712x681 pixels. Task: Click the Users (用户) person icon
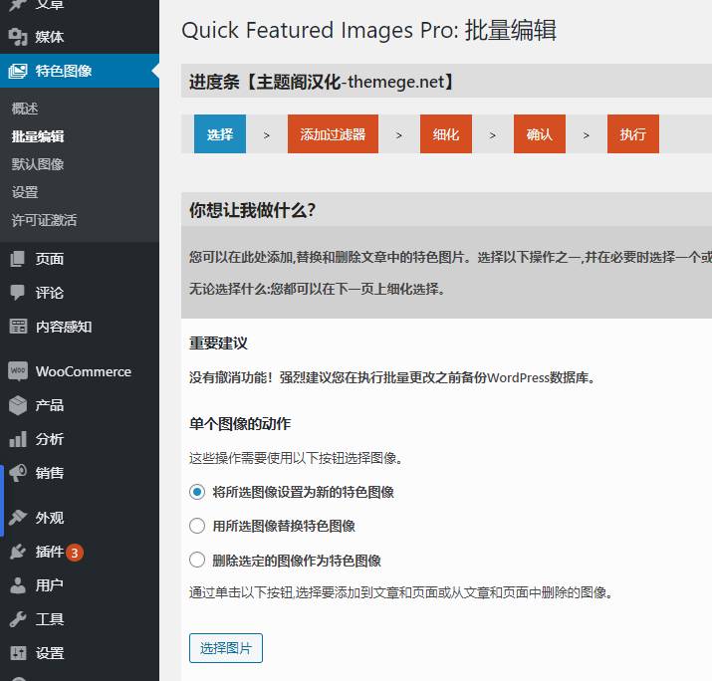tap(18, 585)
